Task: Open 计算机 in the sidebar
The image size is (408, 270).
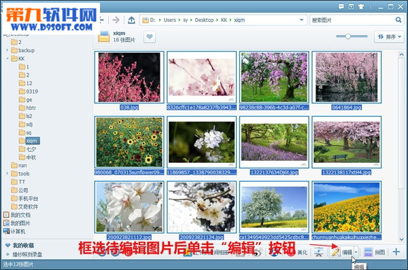Action: pyautogui.click(x=14, y=231)
